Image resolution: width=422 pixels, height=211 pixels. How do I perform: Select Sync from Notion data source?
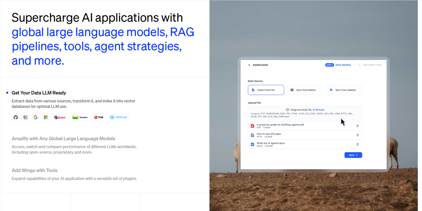305,90
